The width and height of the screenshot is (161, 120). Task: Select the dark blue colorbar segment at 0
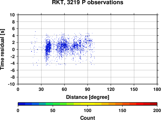click(x=22, y=104)
